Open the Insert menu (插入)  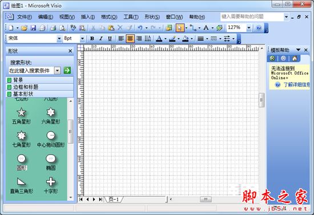coord(88,17)
